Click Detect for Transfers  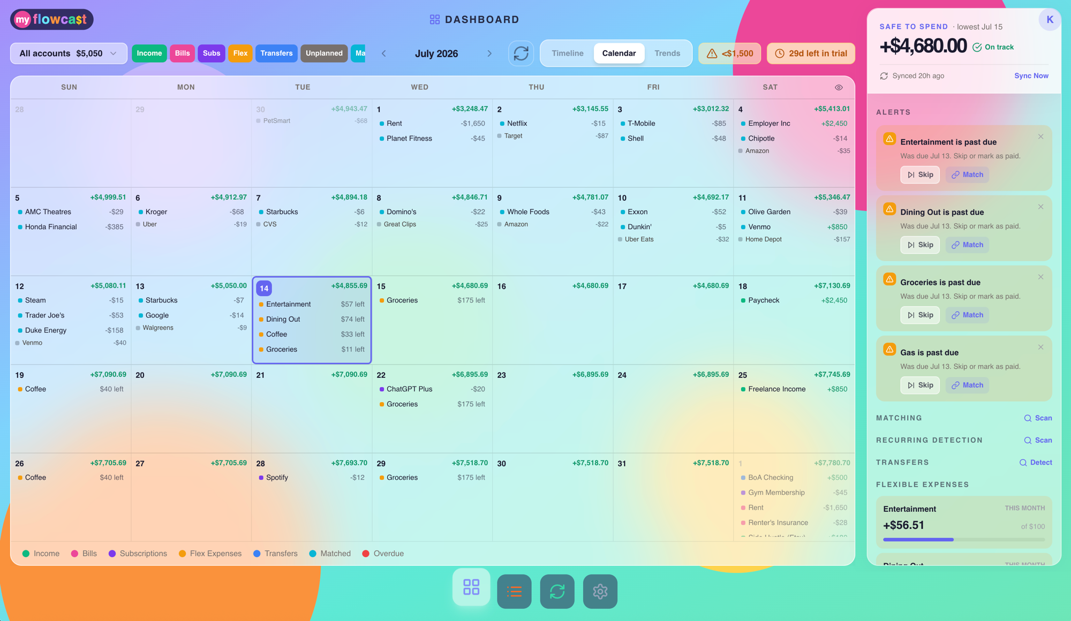click(1036, 463)
